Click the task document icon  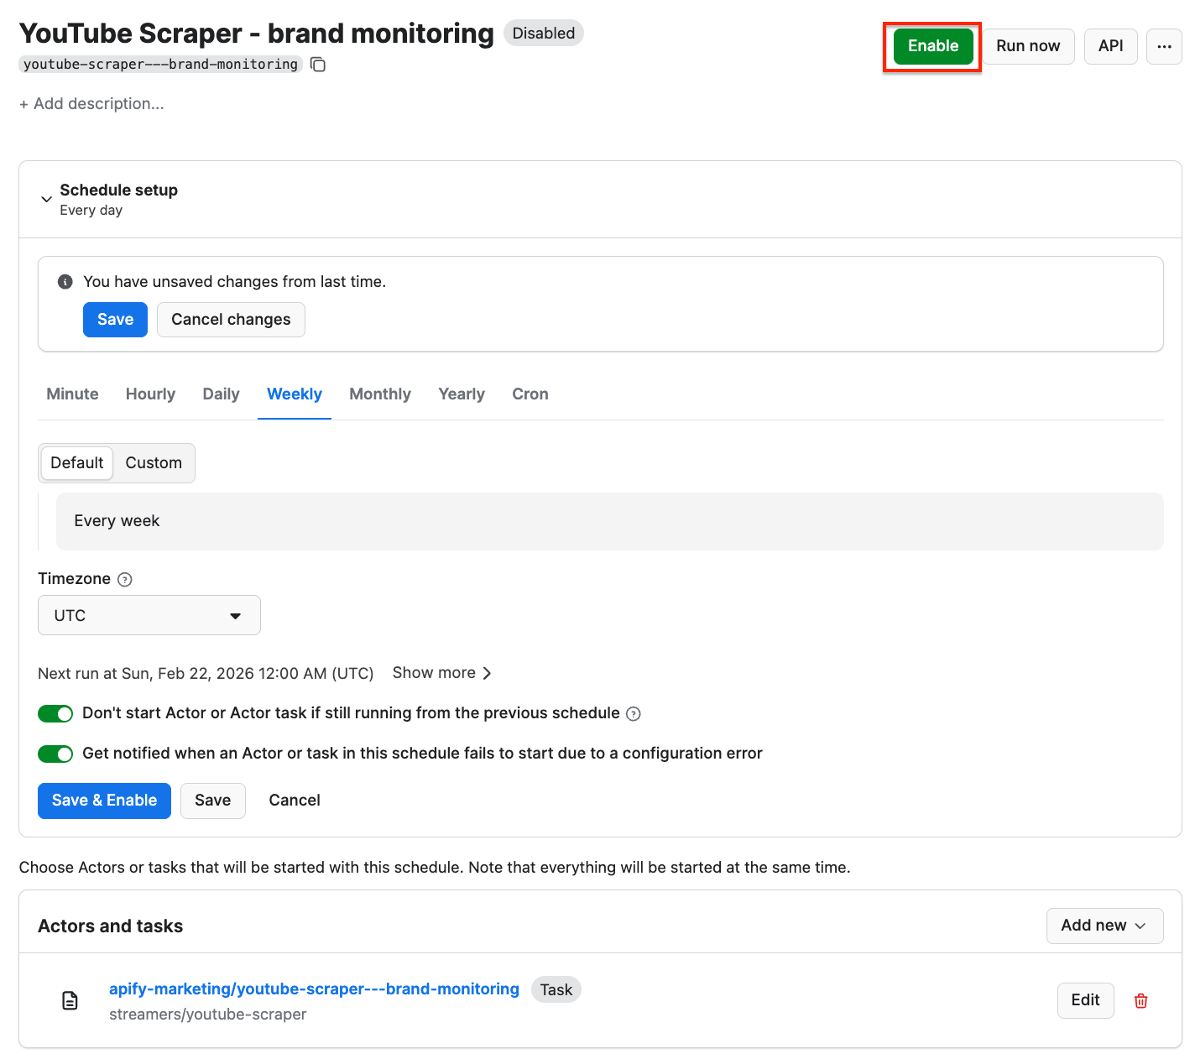[70, 1000]
